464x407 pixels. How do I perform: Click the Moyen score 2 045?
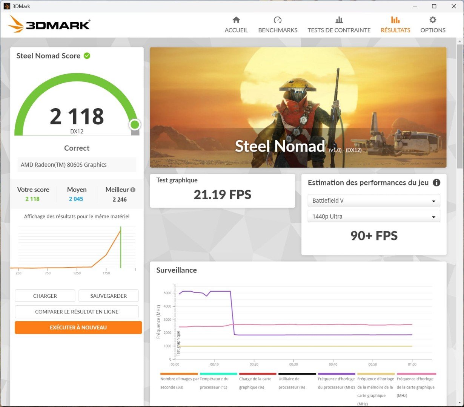(x=76, y=199)
